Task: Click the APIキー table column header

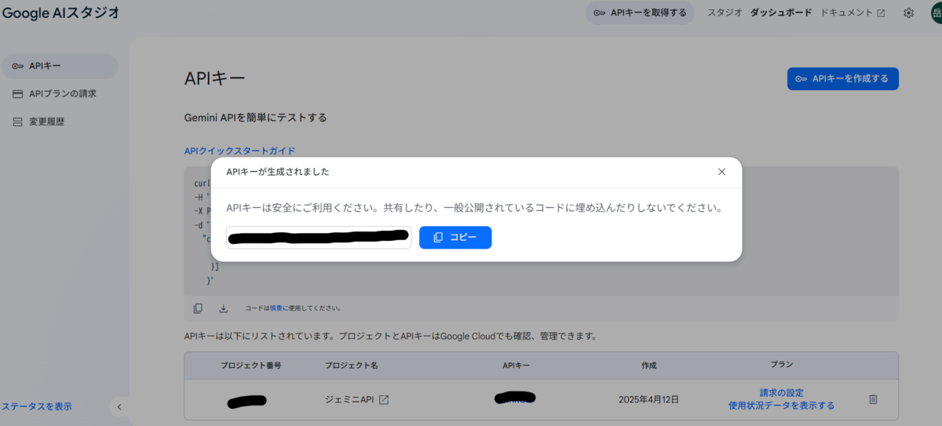Action: point(516,365)
